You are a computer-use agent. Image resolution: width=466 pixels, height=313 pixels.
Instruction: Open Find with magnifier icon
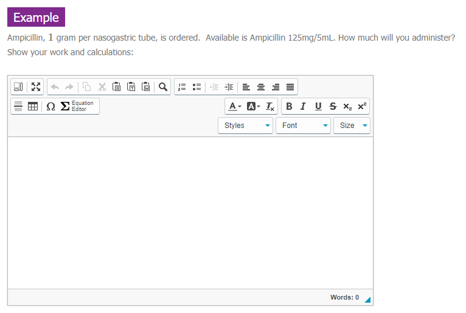pyautogui.click(x=163, y=87)
